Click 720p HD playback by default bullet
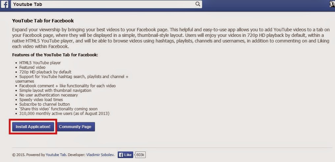The width and height of the screenshot is (335, 162). [x=45, y=72]
